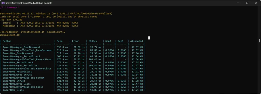Click the '[Host]' runtime line

40,23
